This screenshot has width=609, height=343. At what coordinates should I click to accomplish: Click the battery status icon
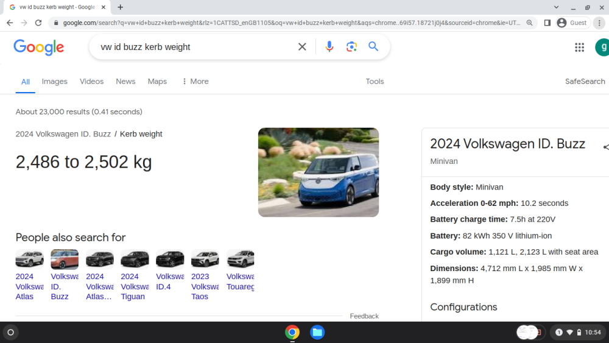pyautogui.click(x=579, y=333)
